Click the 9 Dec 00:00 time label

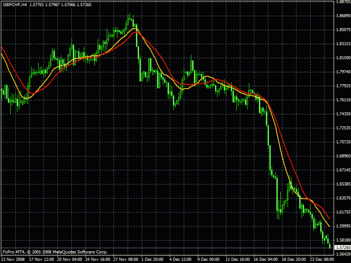point(208,260)
